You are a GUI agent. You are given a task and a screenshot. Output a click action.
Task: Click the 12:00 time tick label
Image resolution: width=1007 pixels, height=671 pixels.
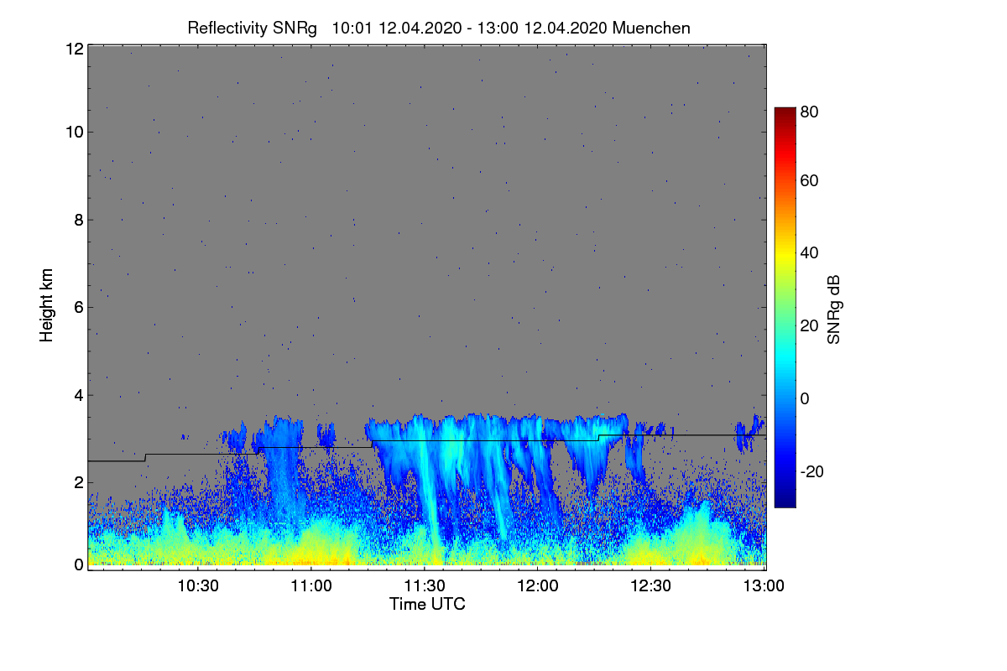(x=537, y=585)
